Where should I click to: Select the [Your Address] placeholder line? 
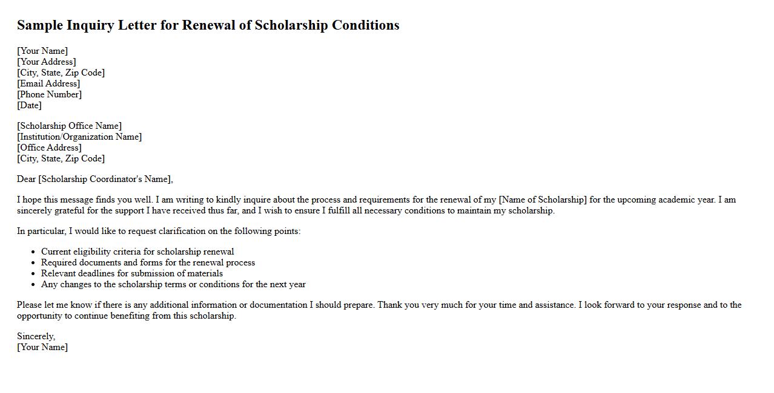pos(47,62)
